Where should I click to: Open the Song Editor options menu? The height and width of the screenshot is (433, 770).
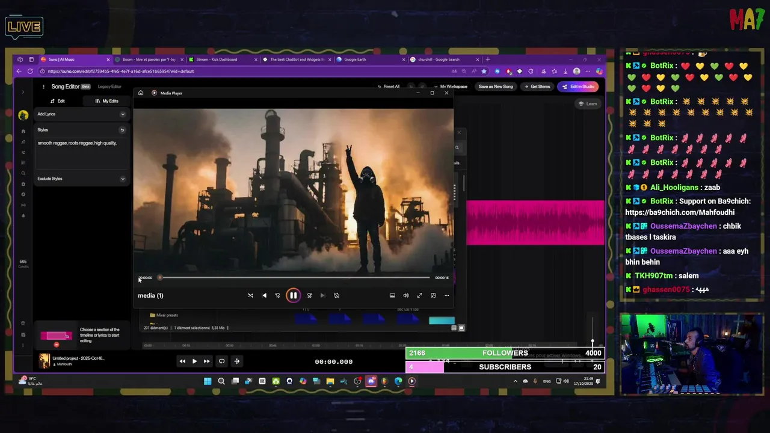point(43,87)
